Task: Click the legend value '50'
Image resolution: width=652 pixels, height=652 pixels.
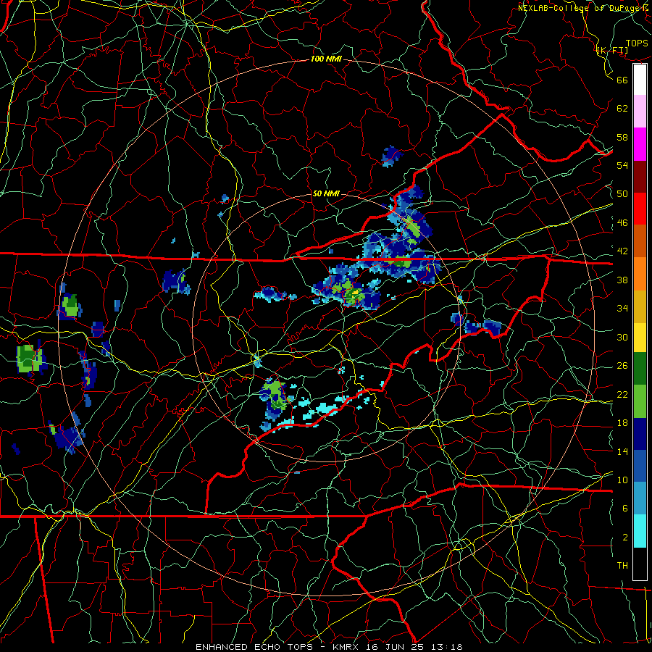Action: (x=622, y=194)
